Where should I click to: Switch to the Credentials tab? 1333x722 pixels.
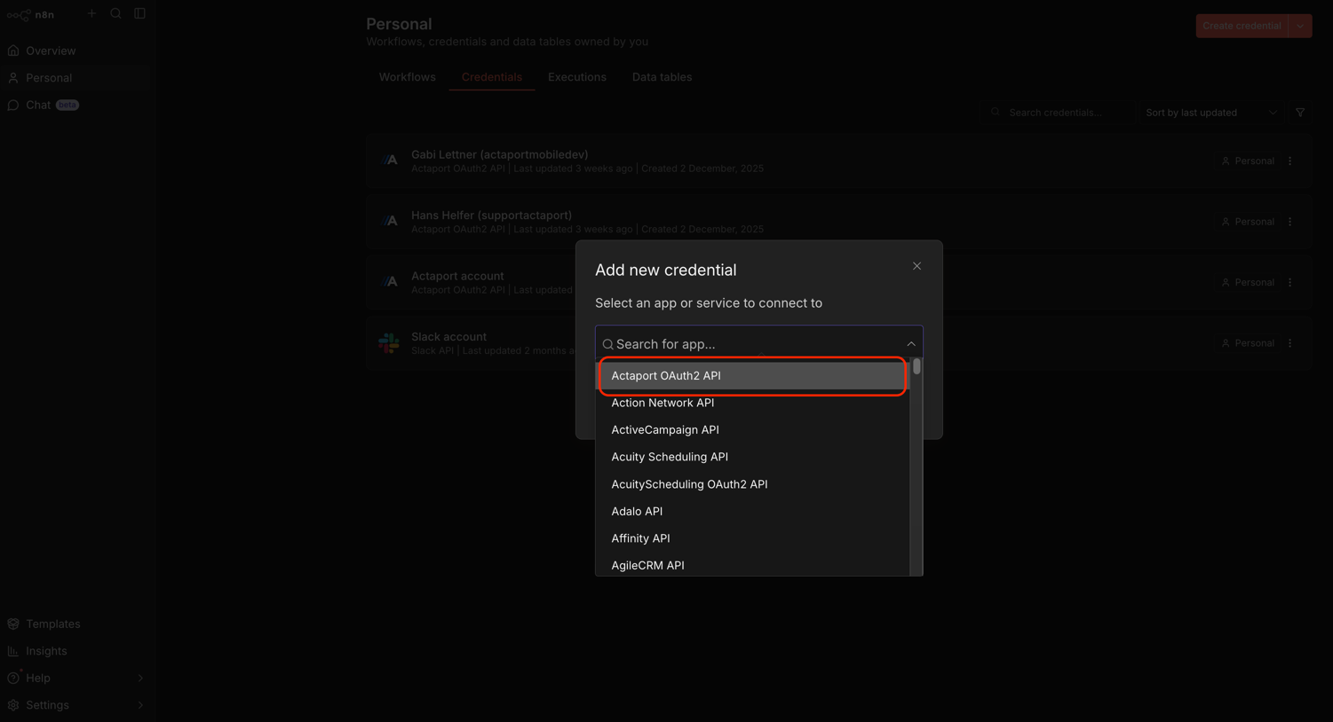(x=491, y=77)
